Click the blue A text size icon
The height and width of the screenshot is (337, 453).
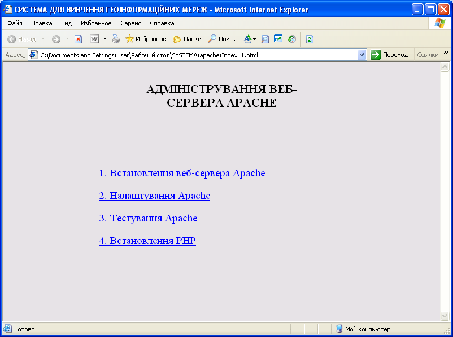click(247, 39)
